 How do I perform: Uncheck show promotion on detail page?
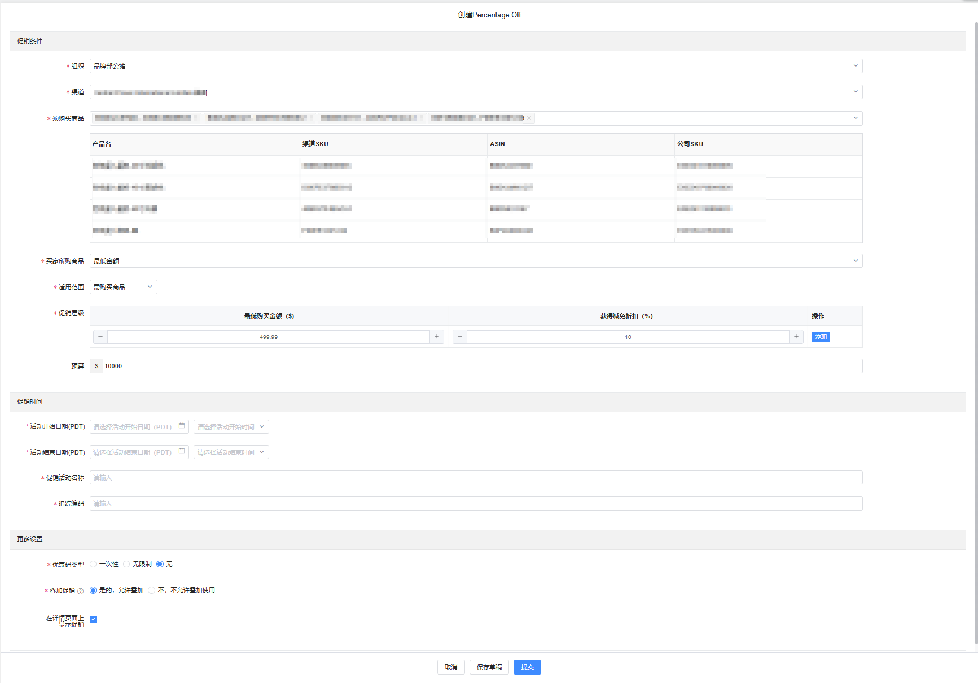click(x=93, y=619)
